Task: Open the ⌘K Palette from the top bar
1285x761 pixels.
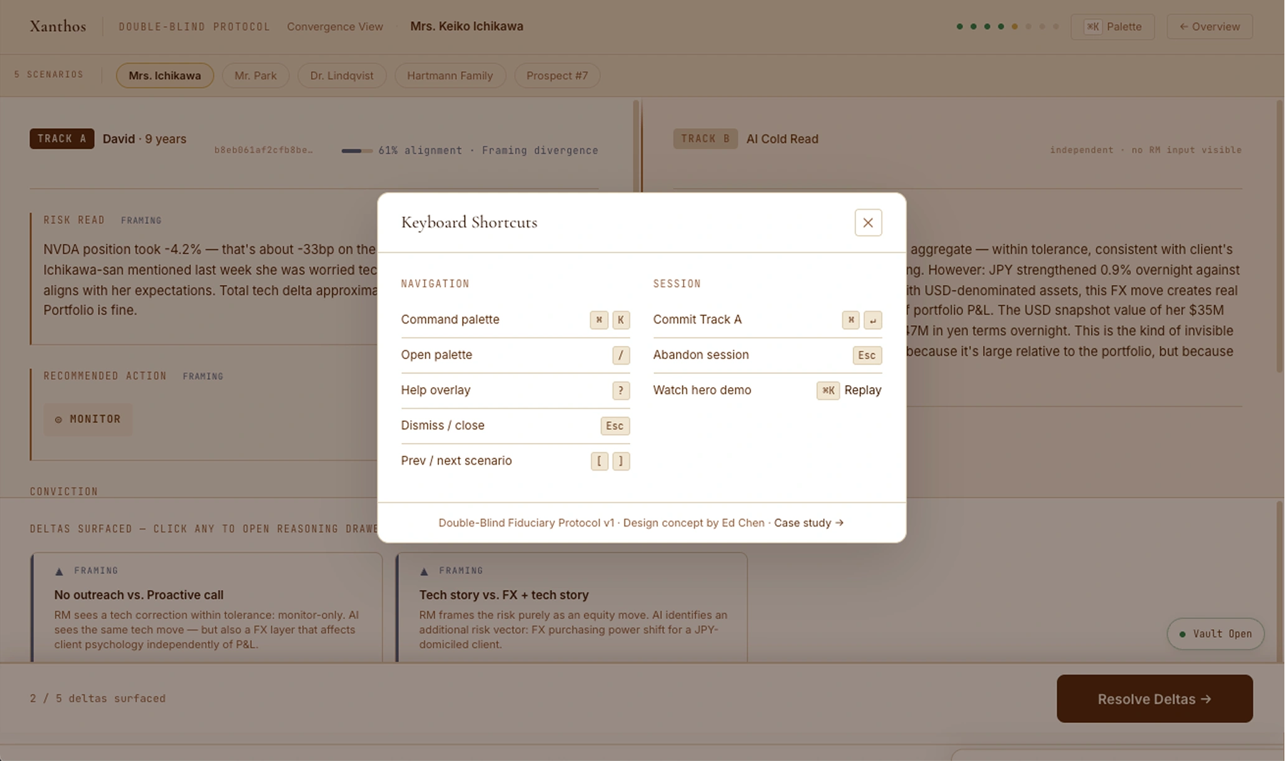Action: [1113, 27]
